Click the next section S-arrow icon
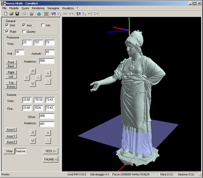 tap(96, 14)
